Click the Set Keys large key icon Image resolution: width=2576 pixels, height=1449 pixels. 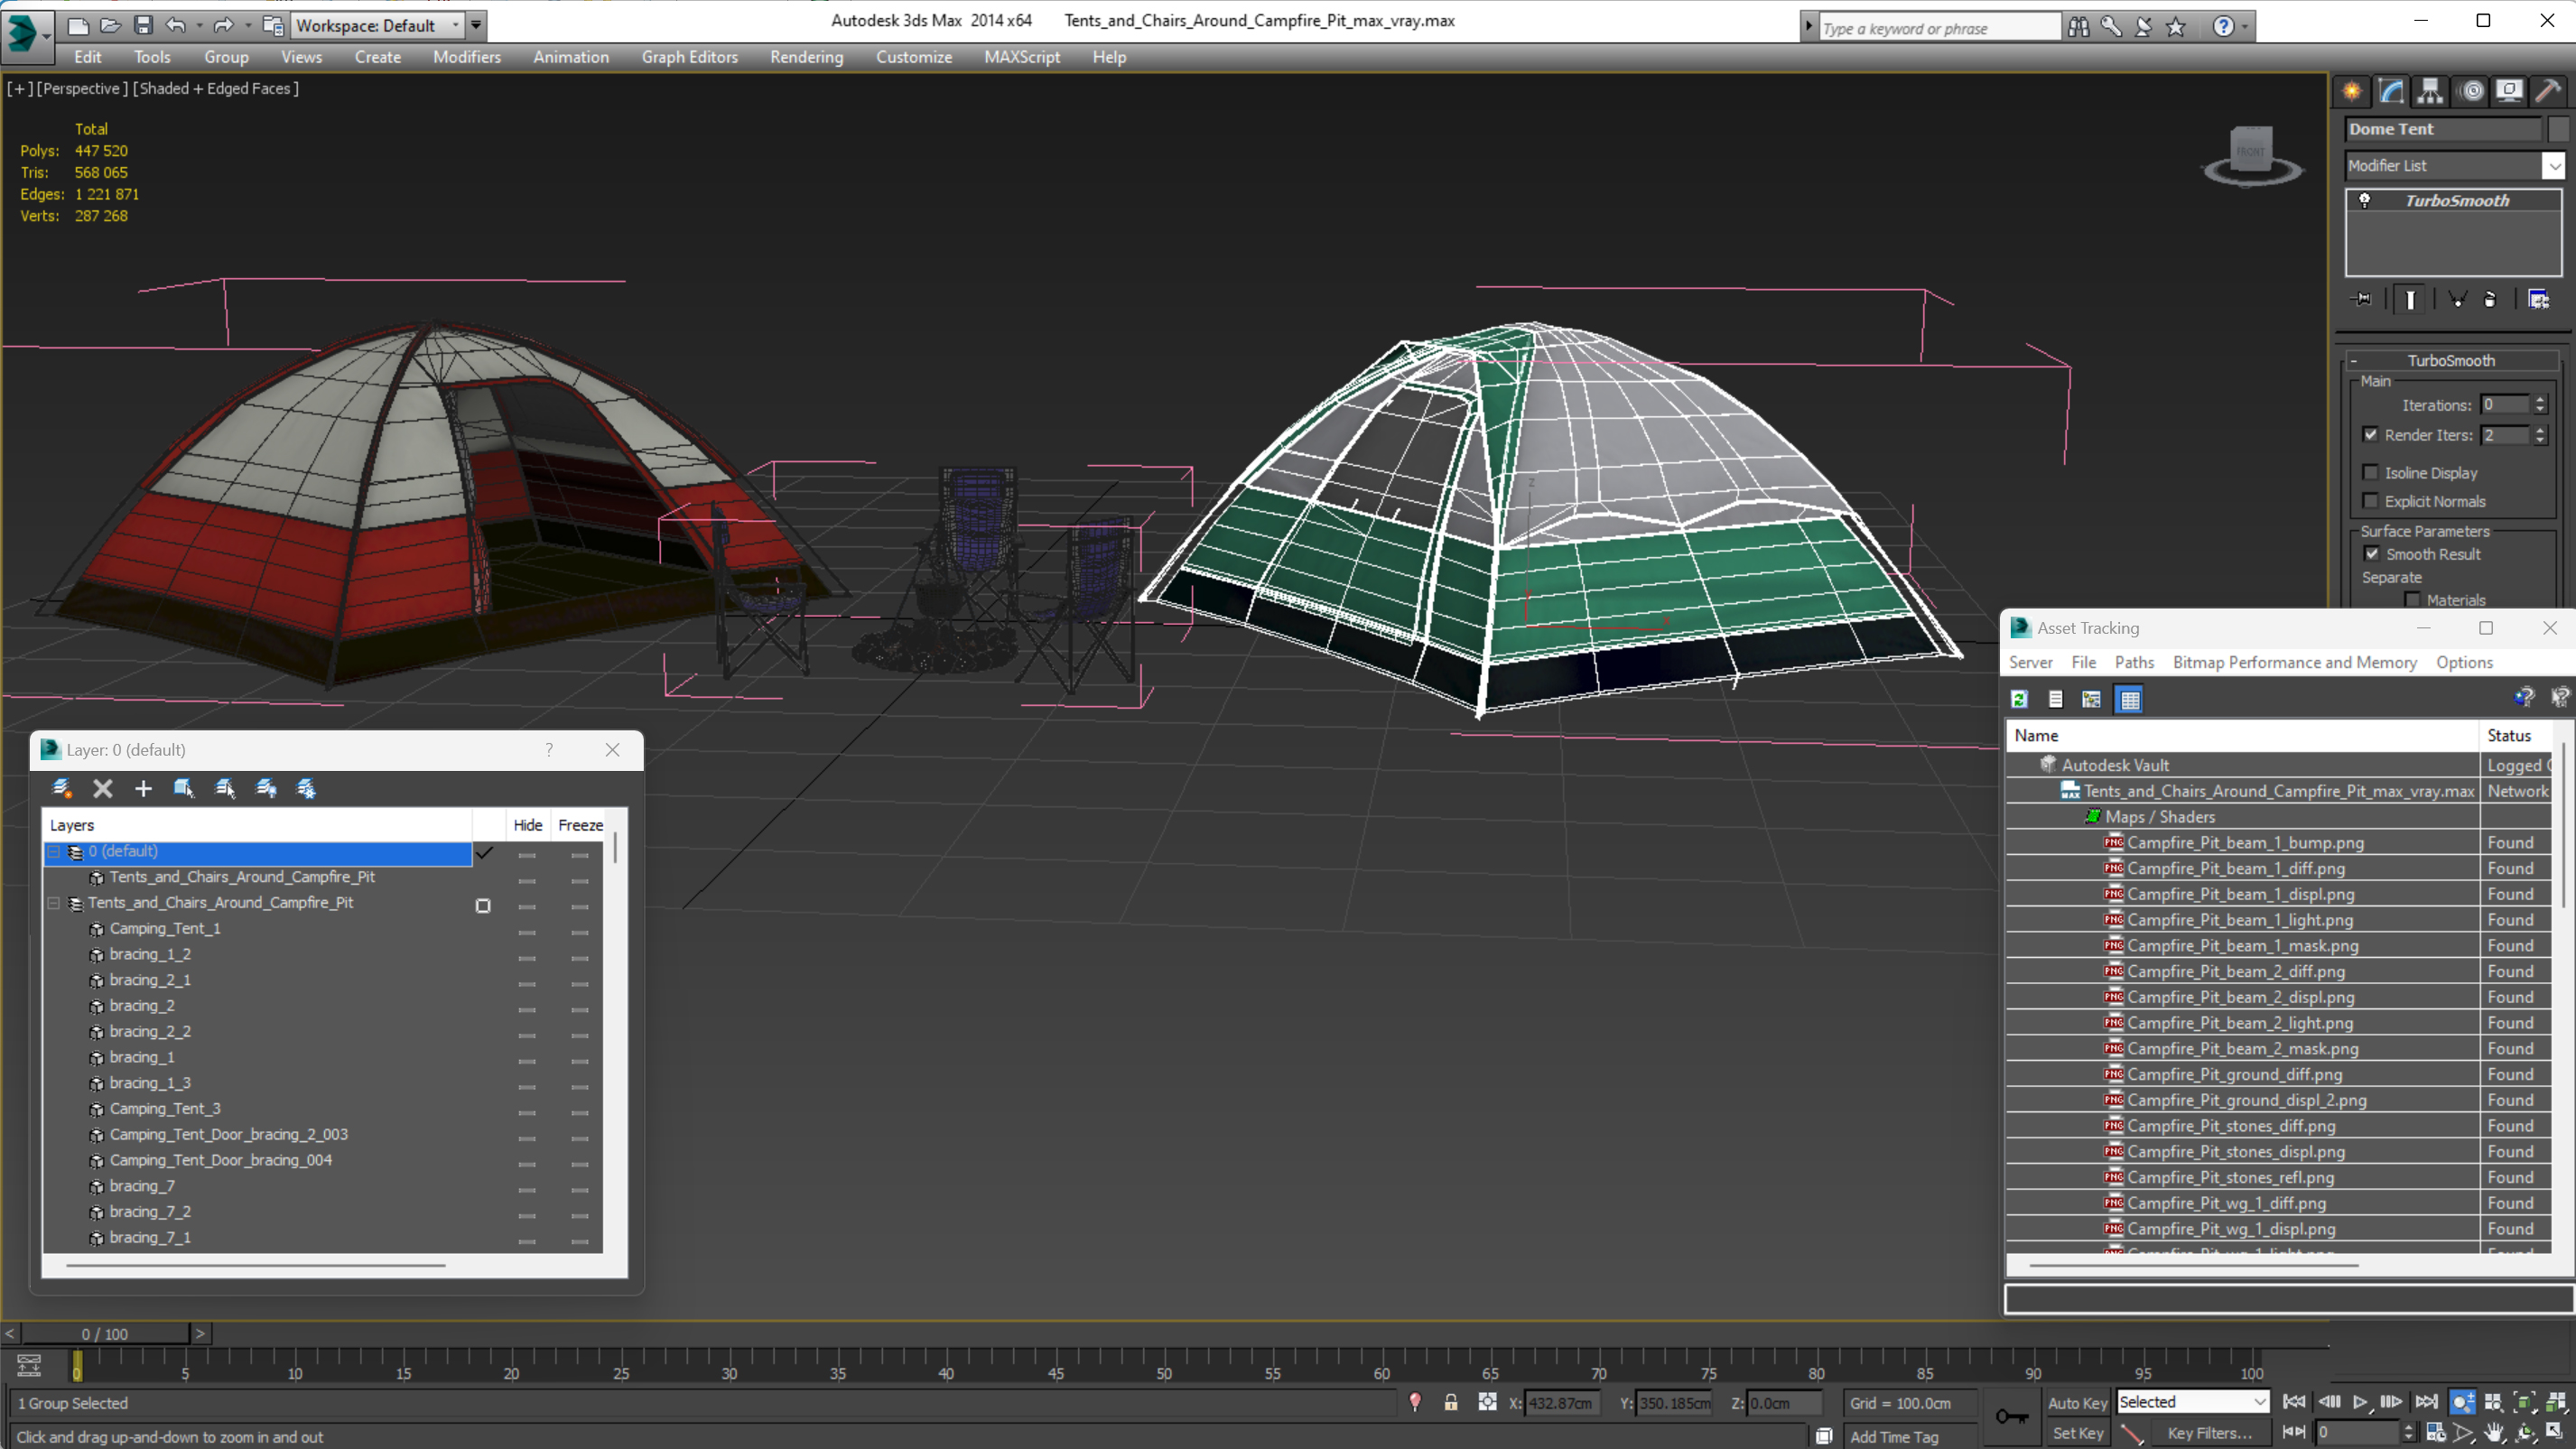tap(2011, 1416)
